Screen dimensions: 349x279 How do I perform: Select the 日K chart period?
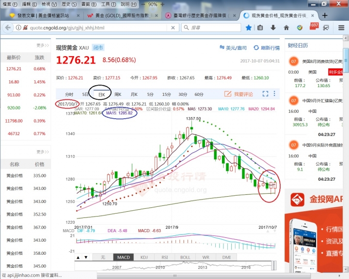(x=102, y=94)
